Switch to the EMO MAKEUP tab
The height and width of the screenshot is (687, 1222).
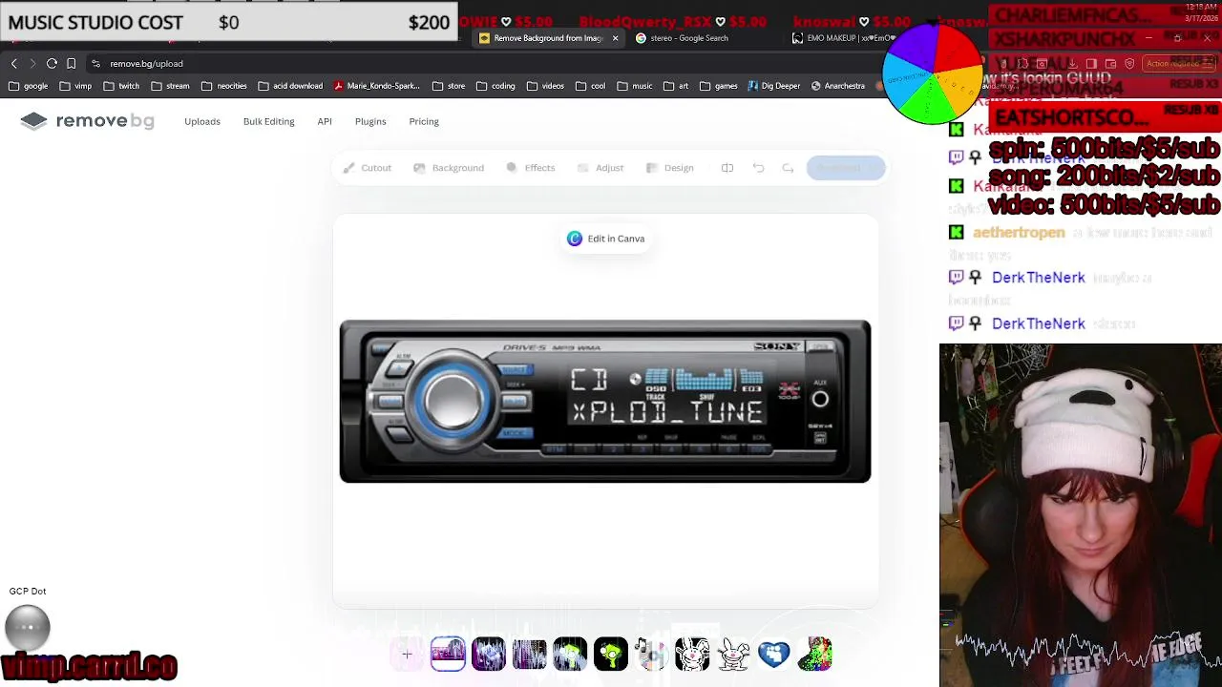(850, 38)
